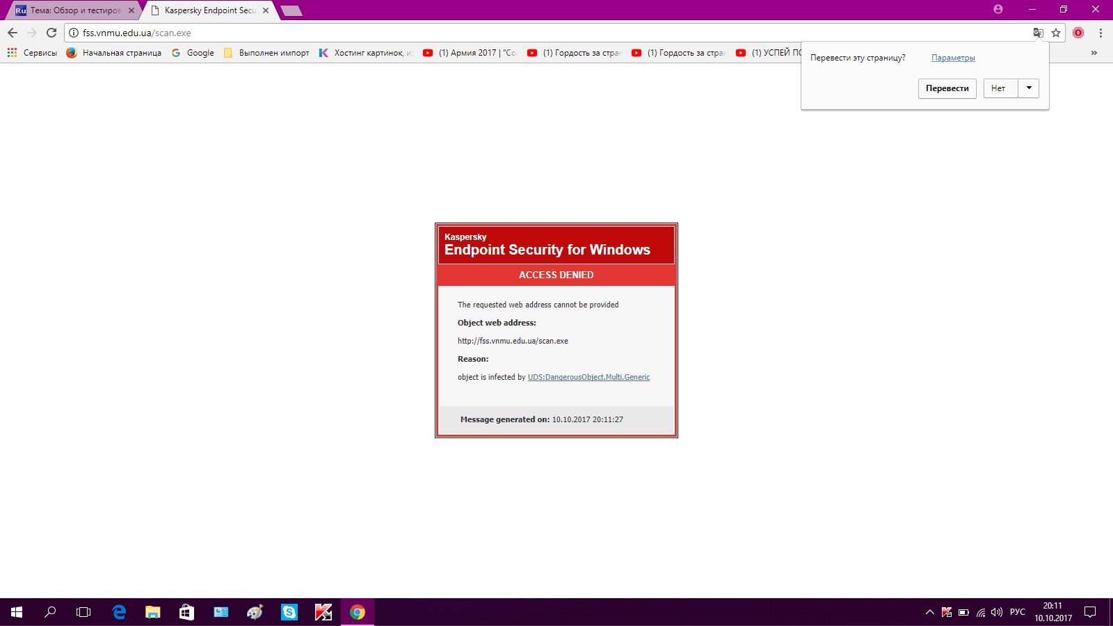This screenshot has height=626, width=1113.
Task: Open the UDS:DangerousObject.Multi.Generic threat link
Action: [x=588, y=377]
